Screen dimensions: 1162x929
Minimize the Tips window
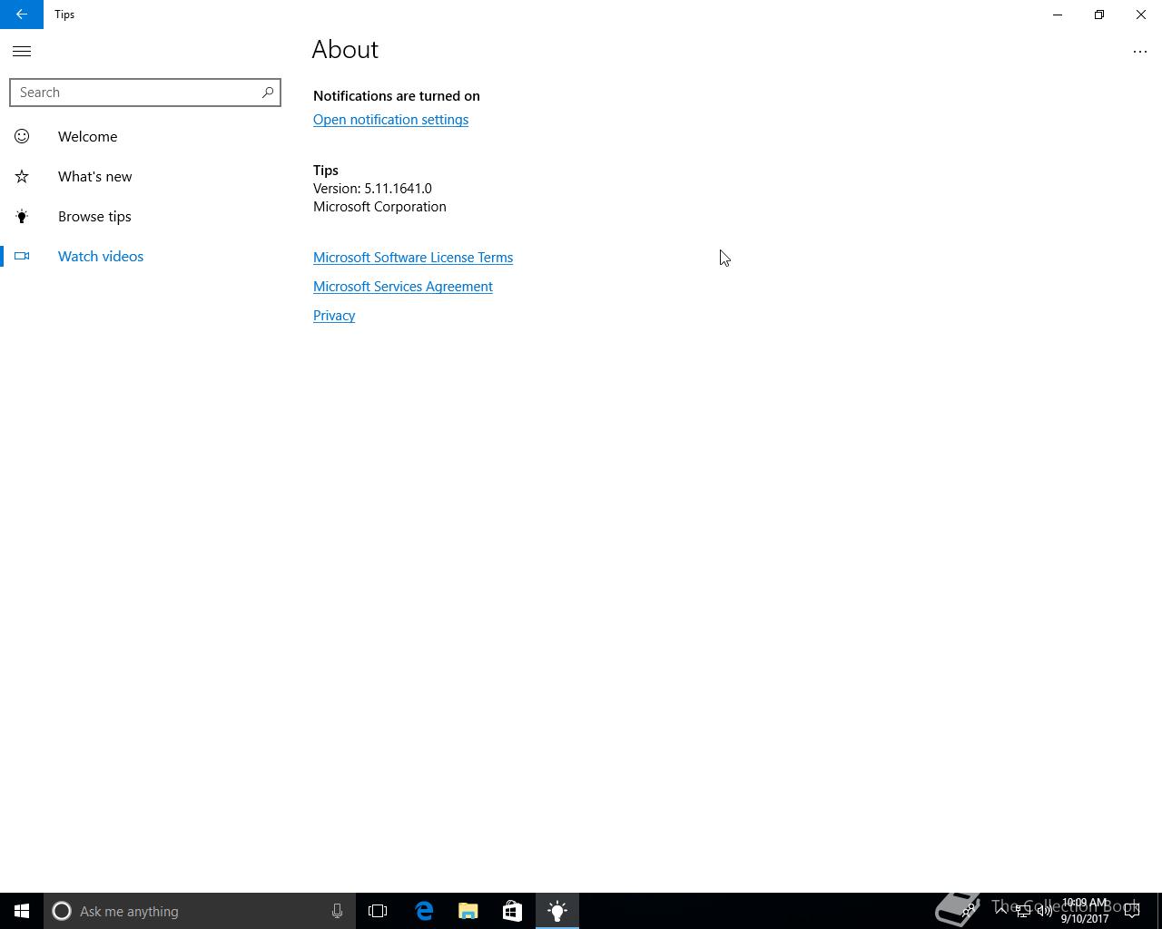click(x=1058, y=15)
